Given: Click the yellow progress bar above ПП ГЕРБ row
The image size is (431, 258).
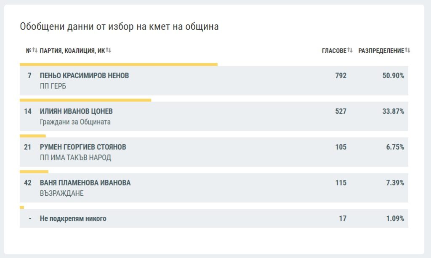Looking at the screenshot, I should coord(118,64).
